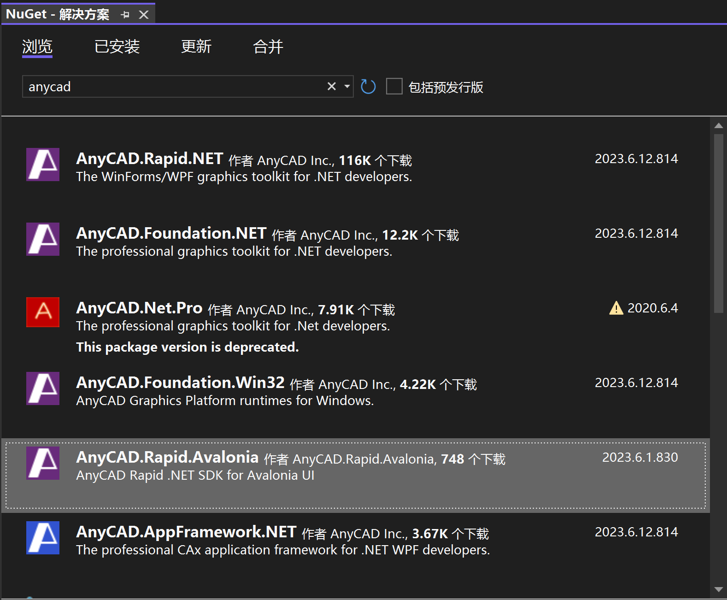Viewport: 727px width, 600px height.
Task: Click the AnyCAD.Rapid.Avalonia package icon
Action: click(43, 463)
